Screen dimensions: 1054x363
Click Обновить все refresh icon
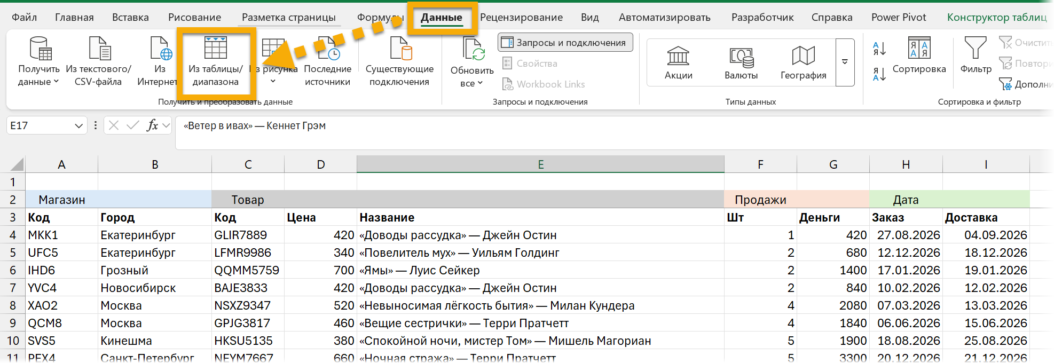(473, 49)
